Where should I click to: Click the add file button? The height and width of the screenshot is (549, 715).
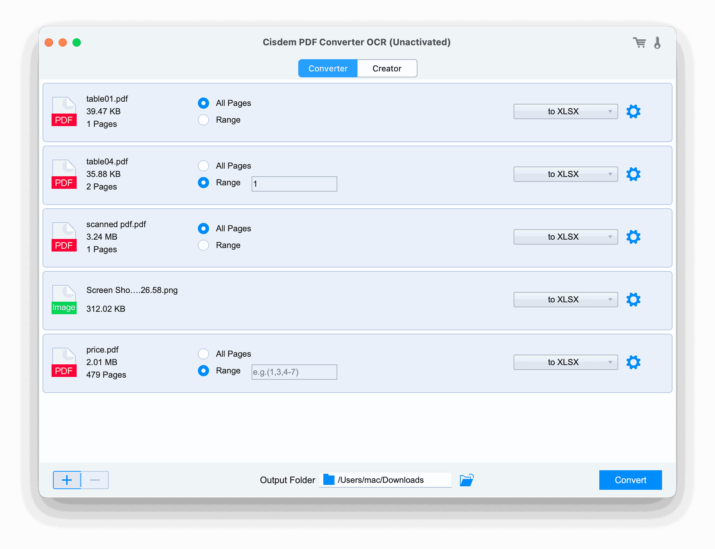[66, 479]
